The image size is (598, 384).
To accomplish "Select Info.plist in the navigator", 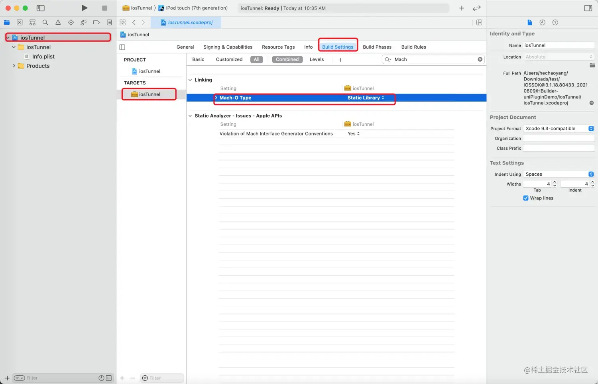I will pos(43,57).
